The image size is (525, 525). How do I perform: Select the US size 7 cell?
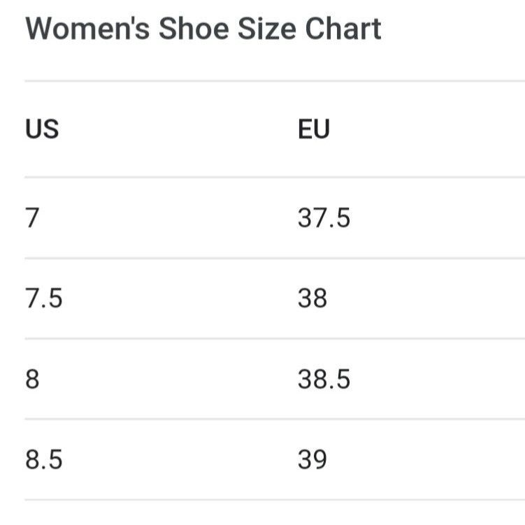32,217
